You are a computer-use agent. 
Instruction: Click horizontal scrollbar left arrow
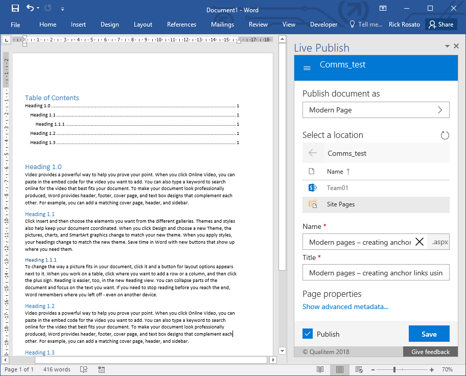[x=5, y=360]
